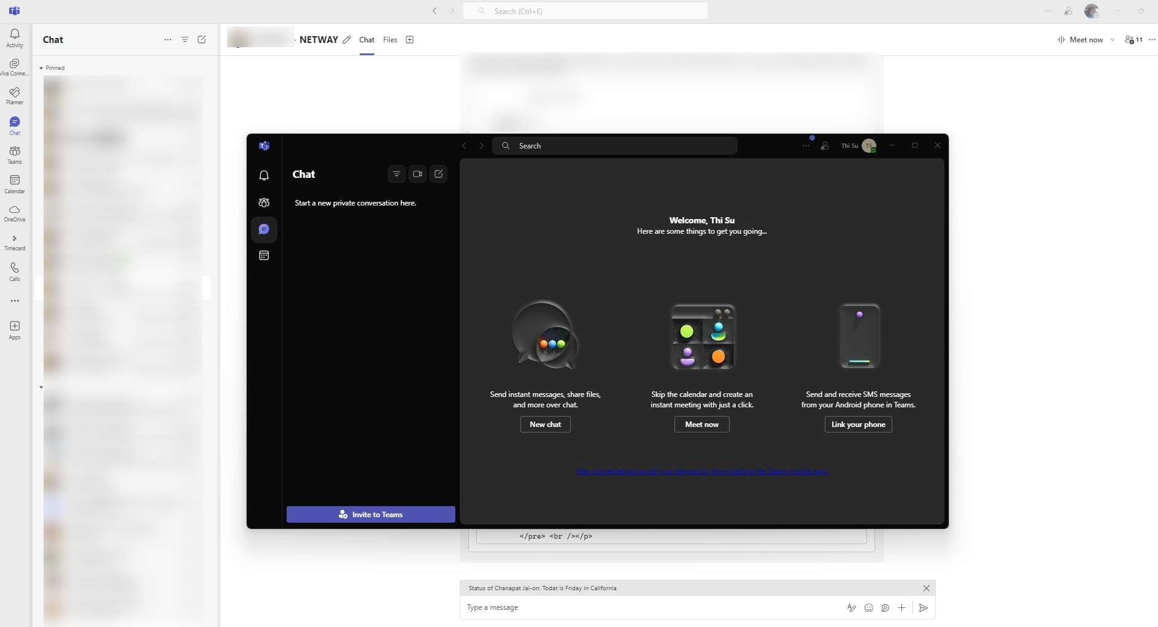Dismiss the Chanapat Jai-on status banner
This screenshot has height=627, width=1158.
(926, 588)
